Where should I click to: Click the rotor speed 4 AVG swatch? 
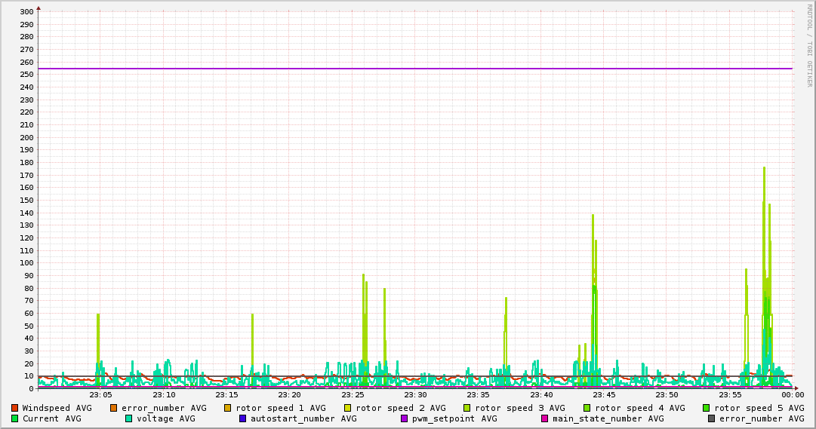[587, 408]
